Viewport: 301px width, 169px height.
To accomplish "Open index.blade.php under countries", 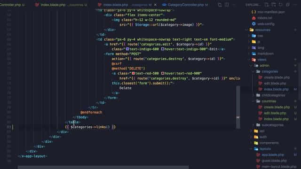I will click(x=276, y=119).
